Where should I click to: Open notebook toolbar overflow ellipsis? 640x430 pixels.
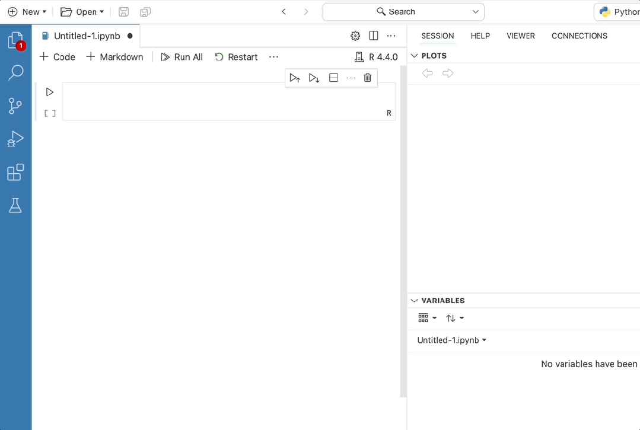coord(273,57)
